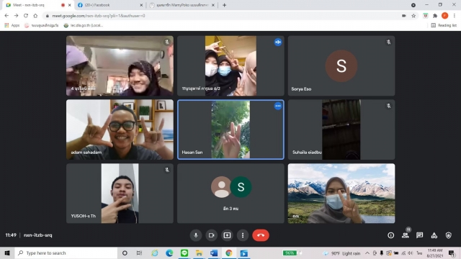Click the Meet address bar URL
This screenshot has height=259, width=461.
99,16
